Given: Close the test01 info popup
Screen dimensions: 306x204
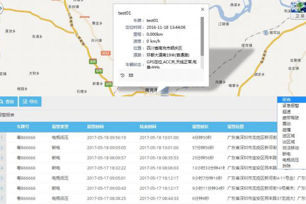Looking at the screenshot, I should tap(202, 9).
